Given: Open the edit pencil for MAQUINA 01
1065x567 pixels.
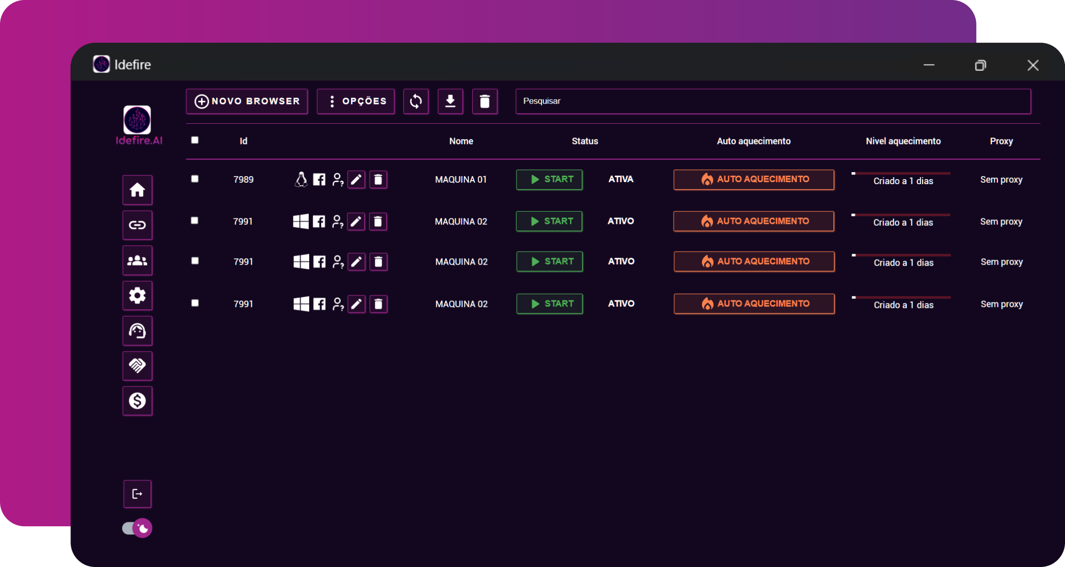Looking at the screenshot, I should [357, 179].
